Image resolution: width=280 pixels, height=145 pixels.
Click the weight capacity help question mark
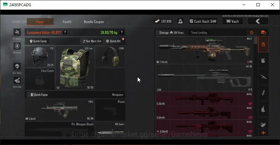(122, 32)
